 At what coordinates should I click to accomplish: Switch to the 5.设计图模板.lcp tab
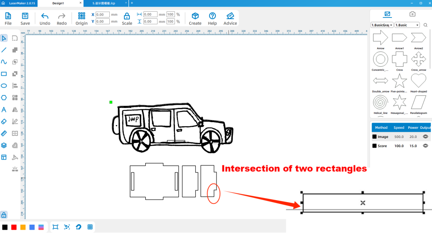click(104, 3)
